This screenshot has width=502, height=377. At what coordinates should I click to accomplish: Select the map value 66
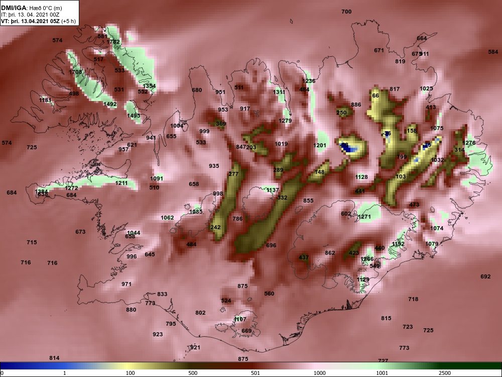click(375, 96)
